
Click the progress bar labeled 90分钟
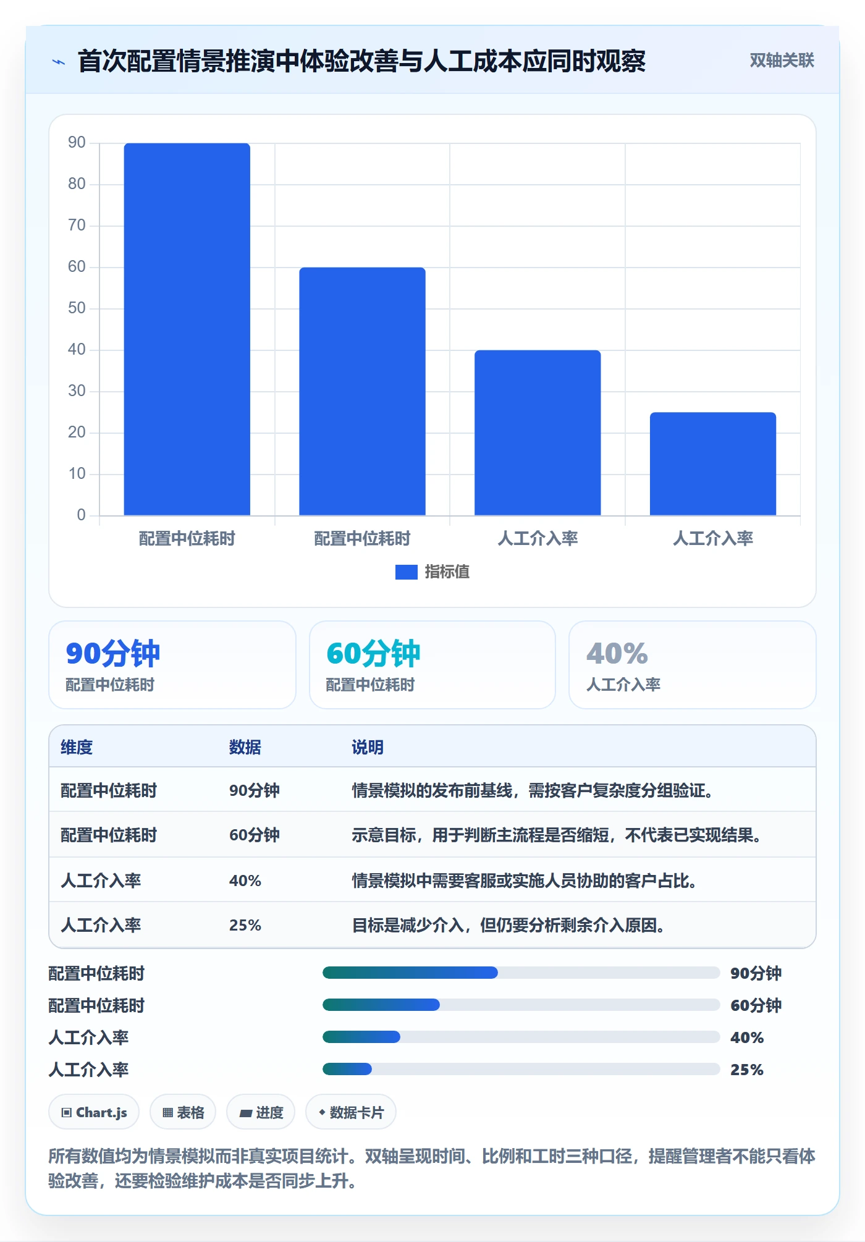tap(521, 973)
